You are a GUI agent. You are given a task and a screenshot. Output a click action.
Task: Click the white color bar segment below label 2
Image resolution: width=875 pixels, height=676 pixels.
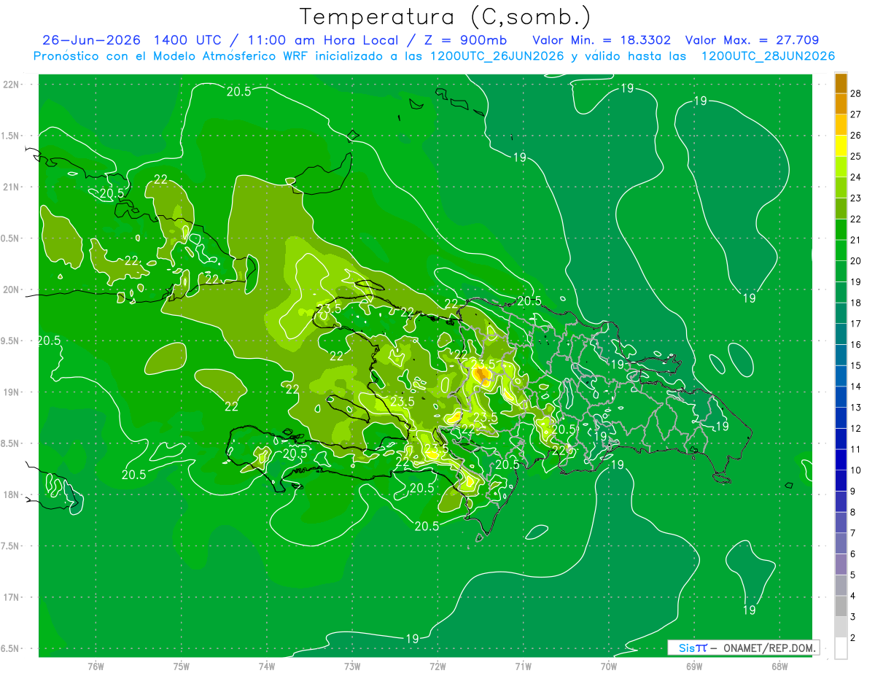pyautogui.click(x=841, y=648)
